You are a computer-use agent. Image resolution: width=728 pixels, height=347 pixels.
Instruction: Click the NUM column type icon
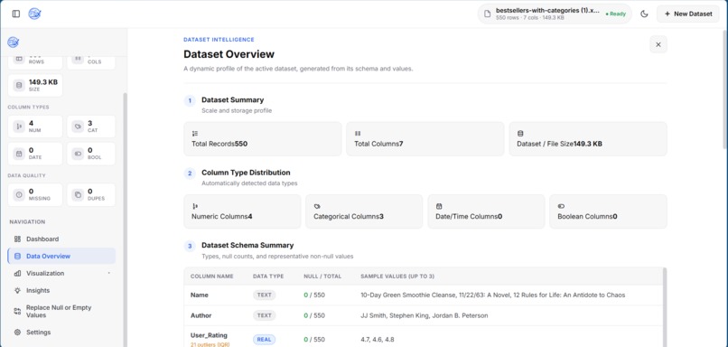pyautogui.click(x=19, y=127)
